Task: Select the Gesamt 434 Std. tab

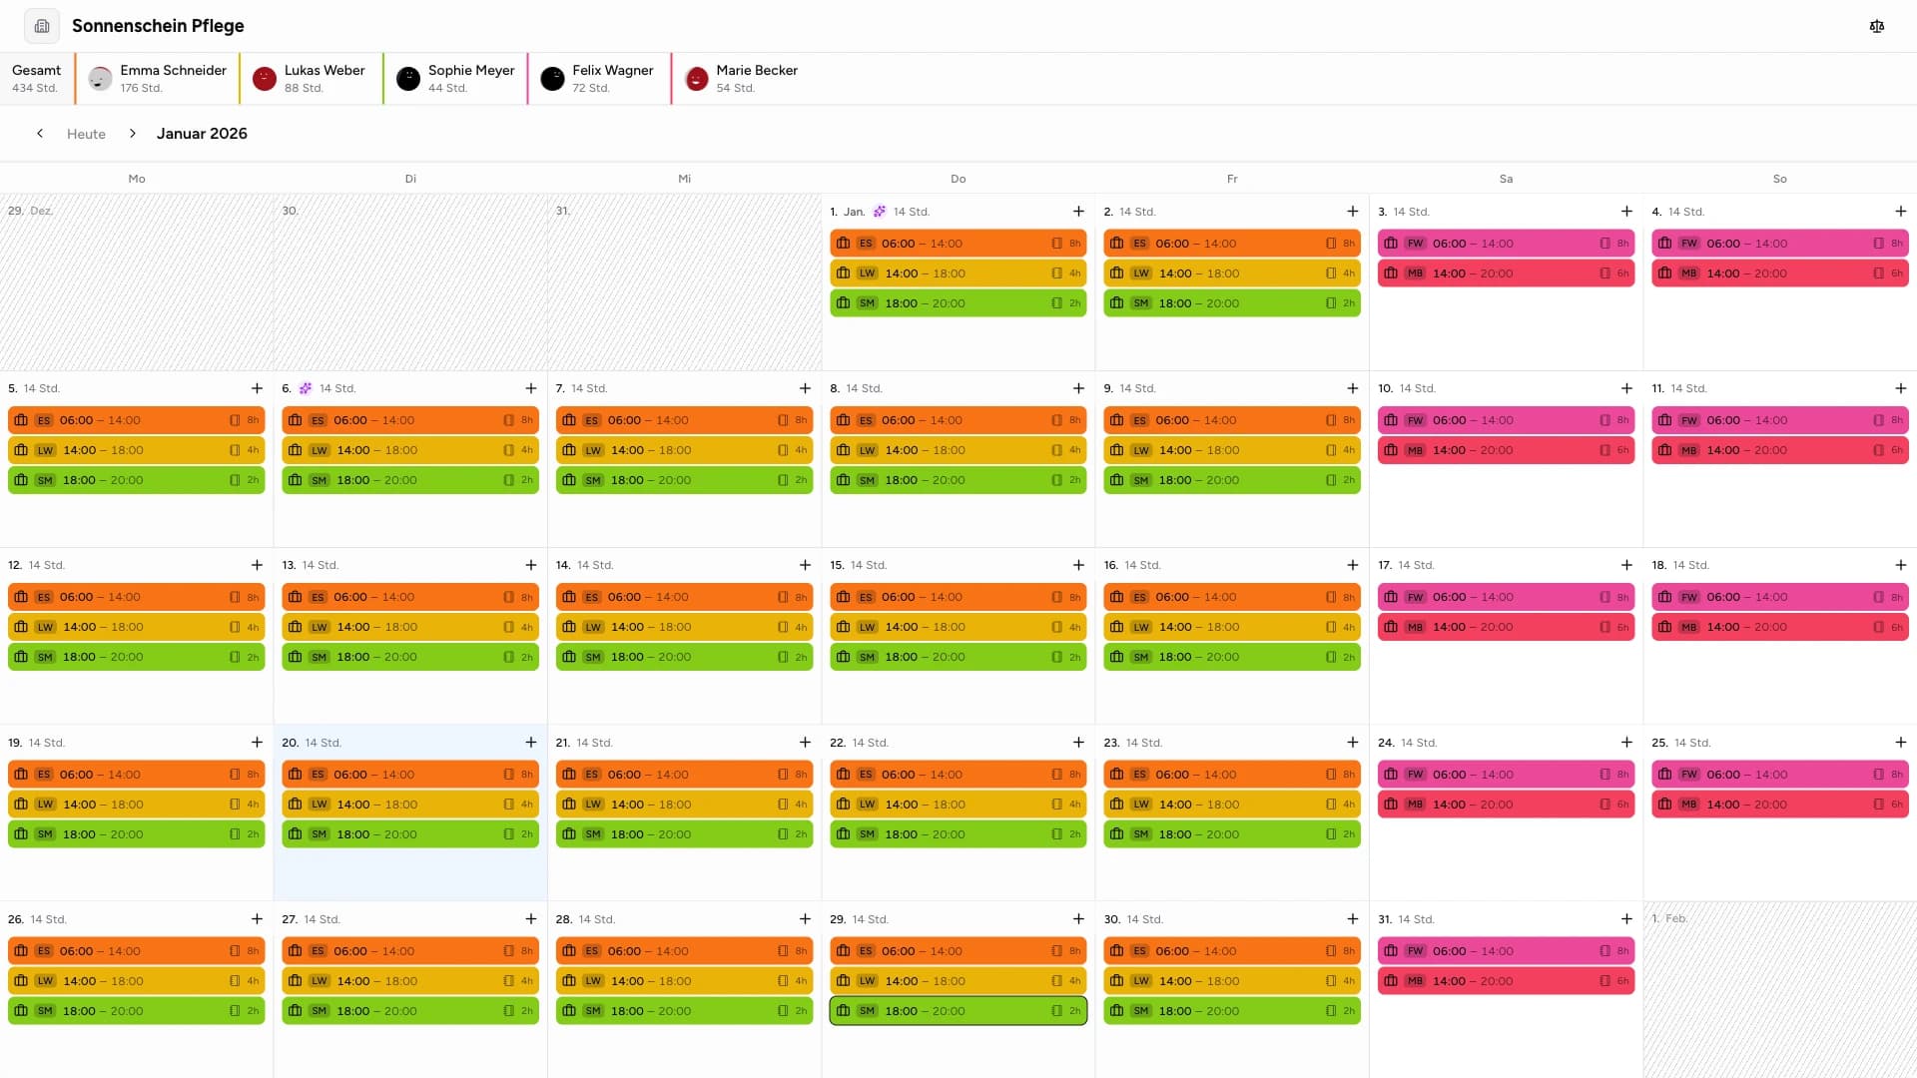Action: (37, 79)
